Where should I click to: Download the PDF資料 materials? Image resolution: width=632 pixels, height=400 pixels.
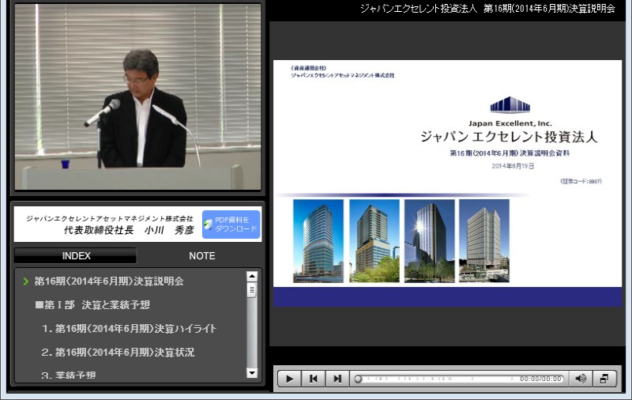coord(231,225)
